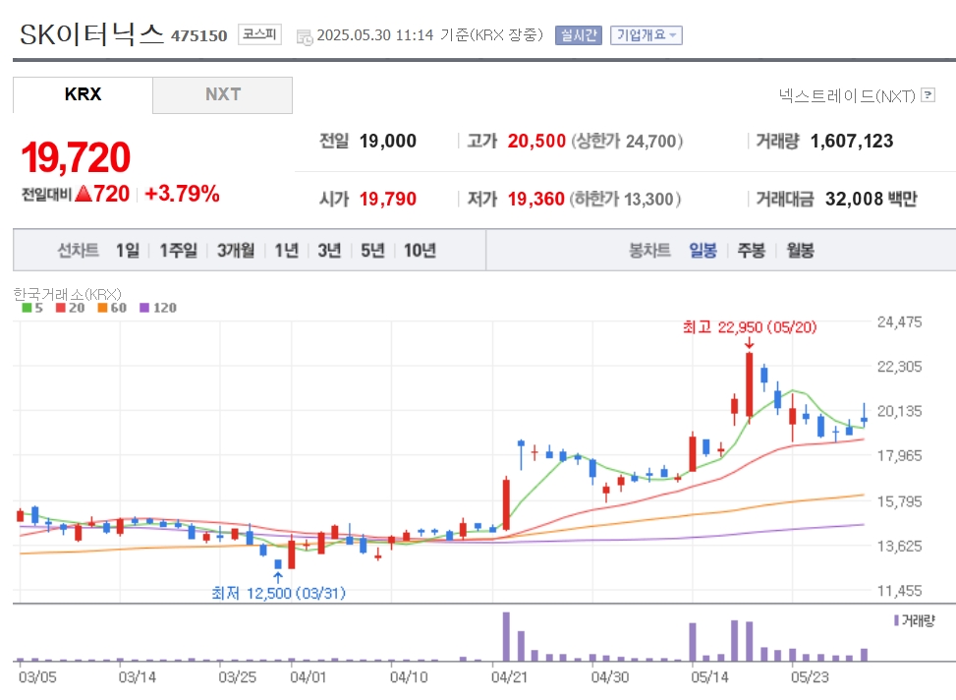Viewport: 956px width, 700px height.
Task: Switch to 월봉 monthly candle chart
Action: click(801, 251)
